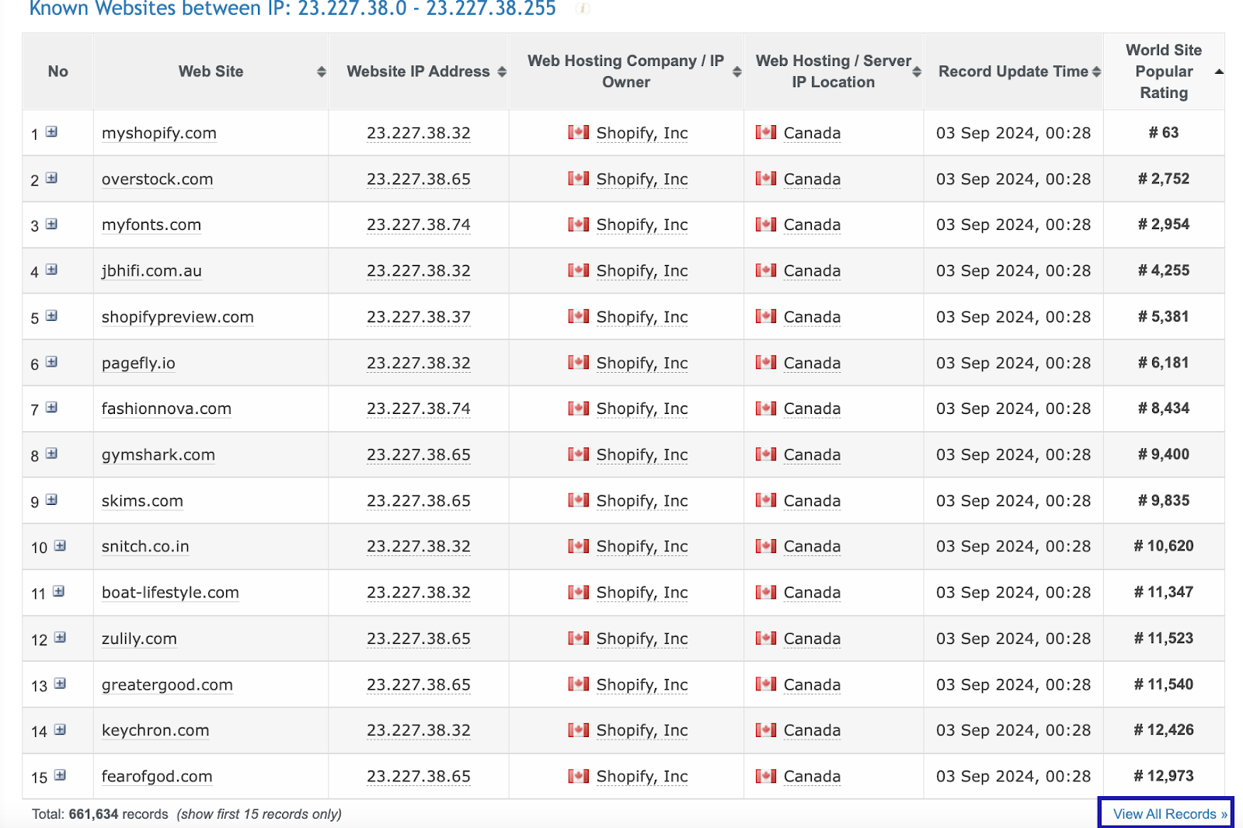Expand row 4 plus icon for jbhifi.com.au
Image resolution: width=1243 pixels, height=828 pixels.
[x=51, y=270]
